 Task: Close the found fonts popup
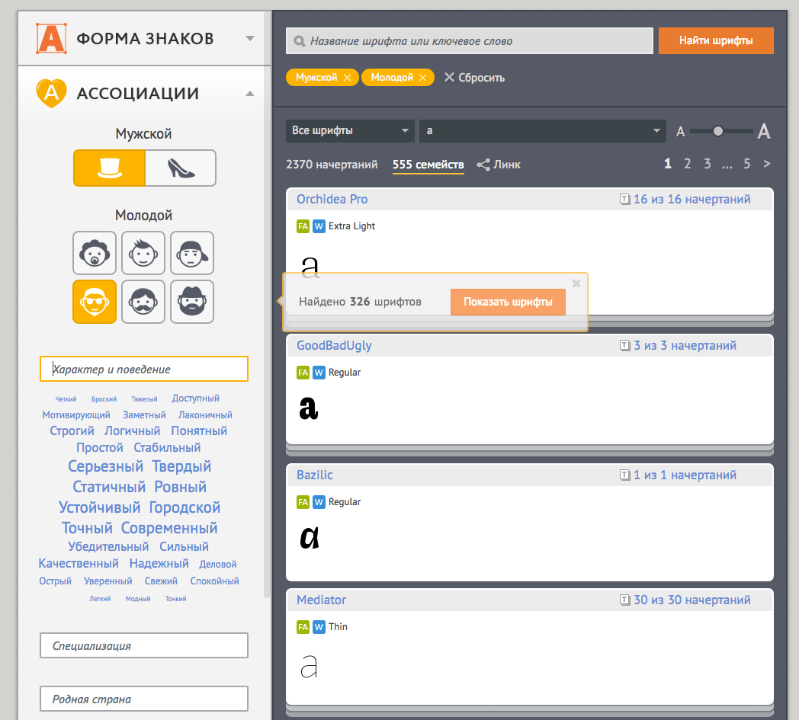click(x=576, y=283)
